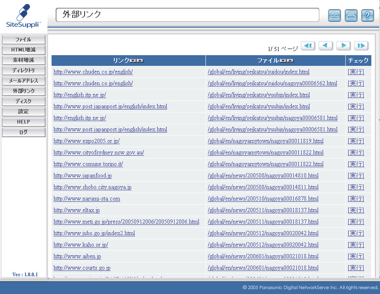Go to the previous page arrow

(x=326, y=46)
